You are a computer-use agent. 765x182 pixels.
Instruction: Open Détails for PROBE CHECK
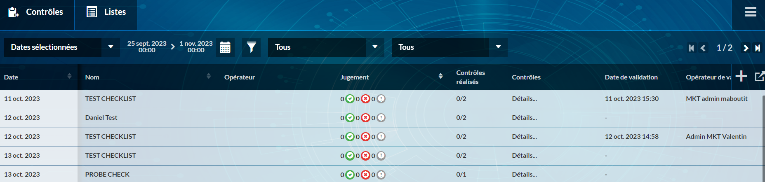click(524, 175)
